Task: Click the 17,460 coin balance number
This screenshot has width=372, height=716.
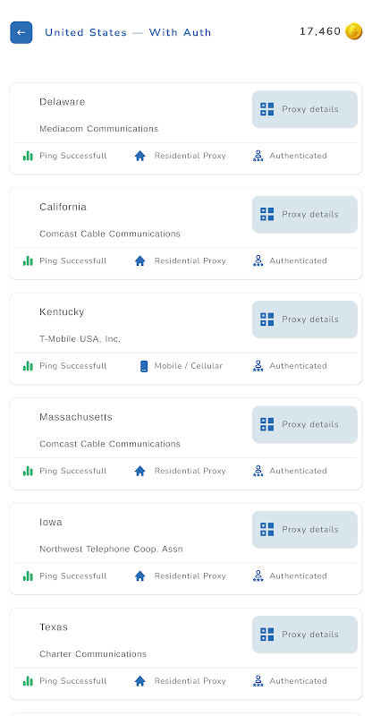Action: point(320,31)
